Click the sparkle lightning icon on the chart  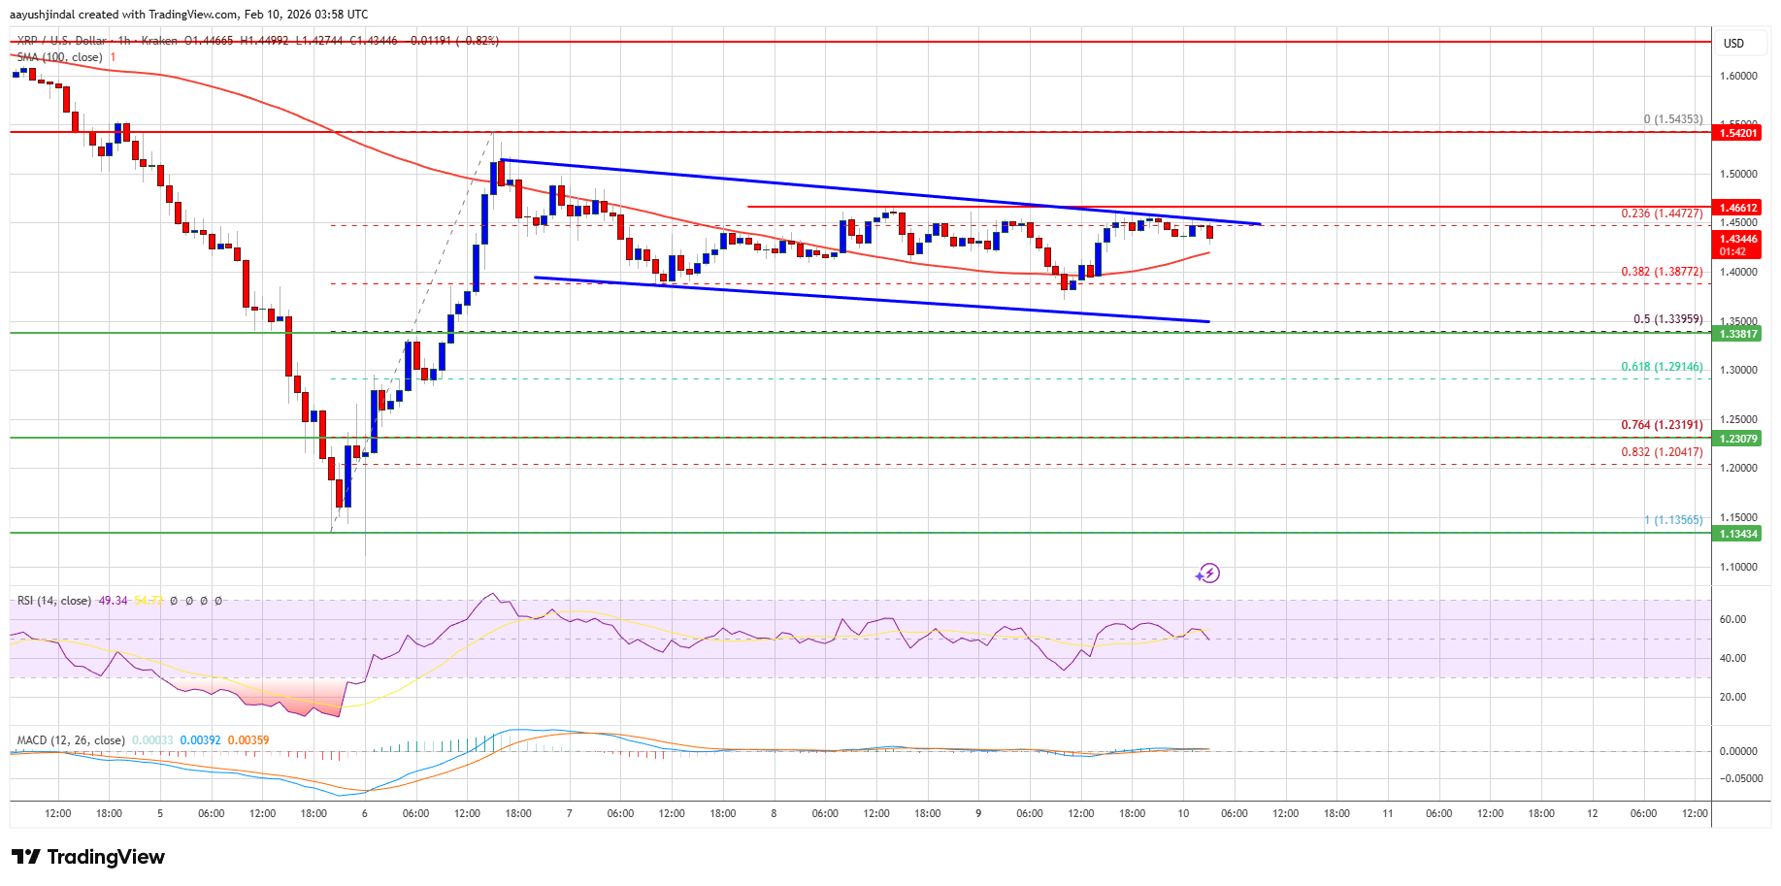[x=1207, y=574]
